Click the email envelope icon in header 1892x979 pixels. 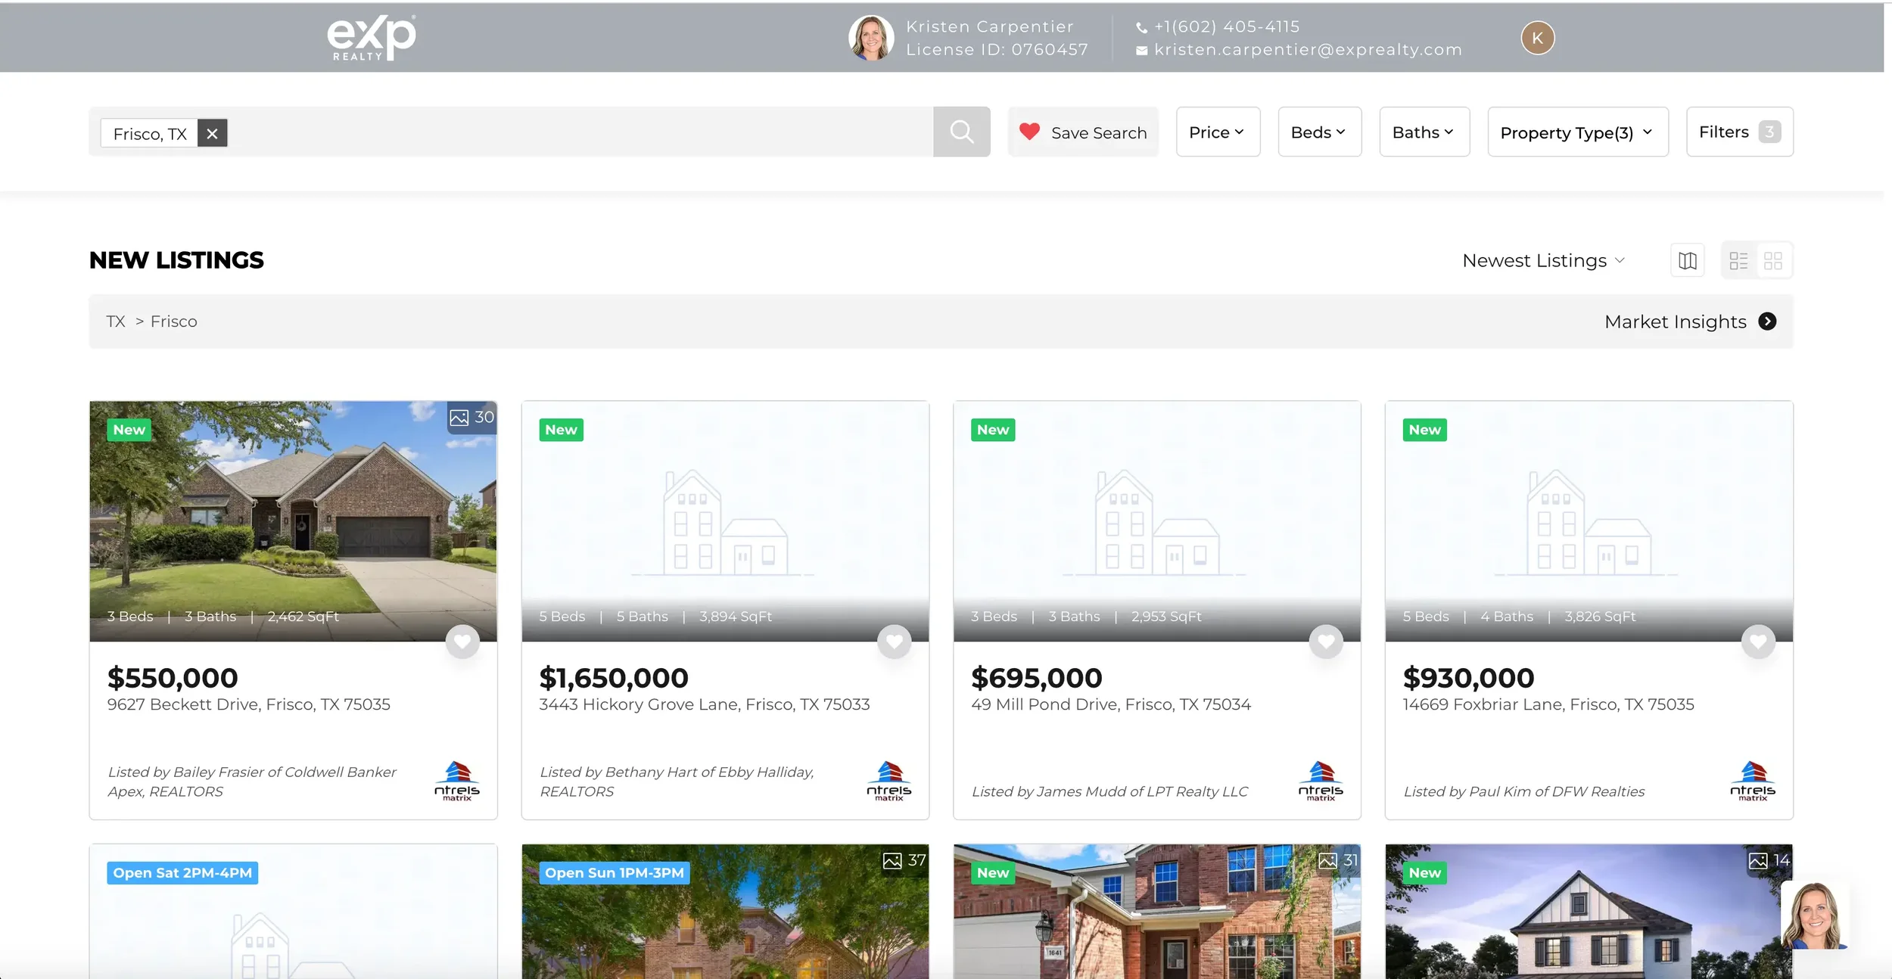(1141, 51)
